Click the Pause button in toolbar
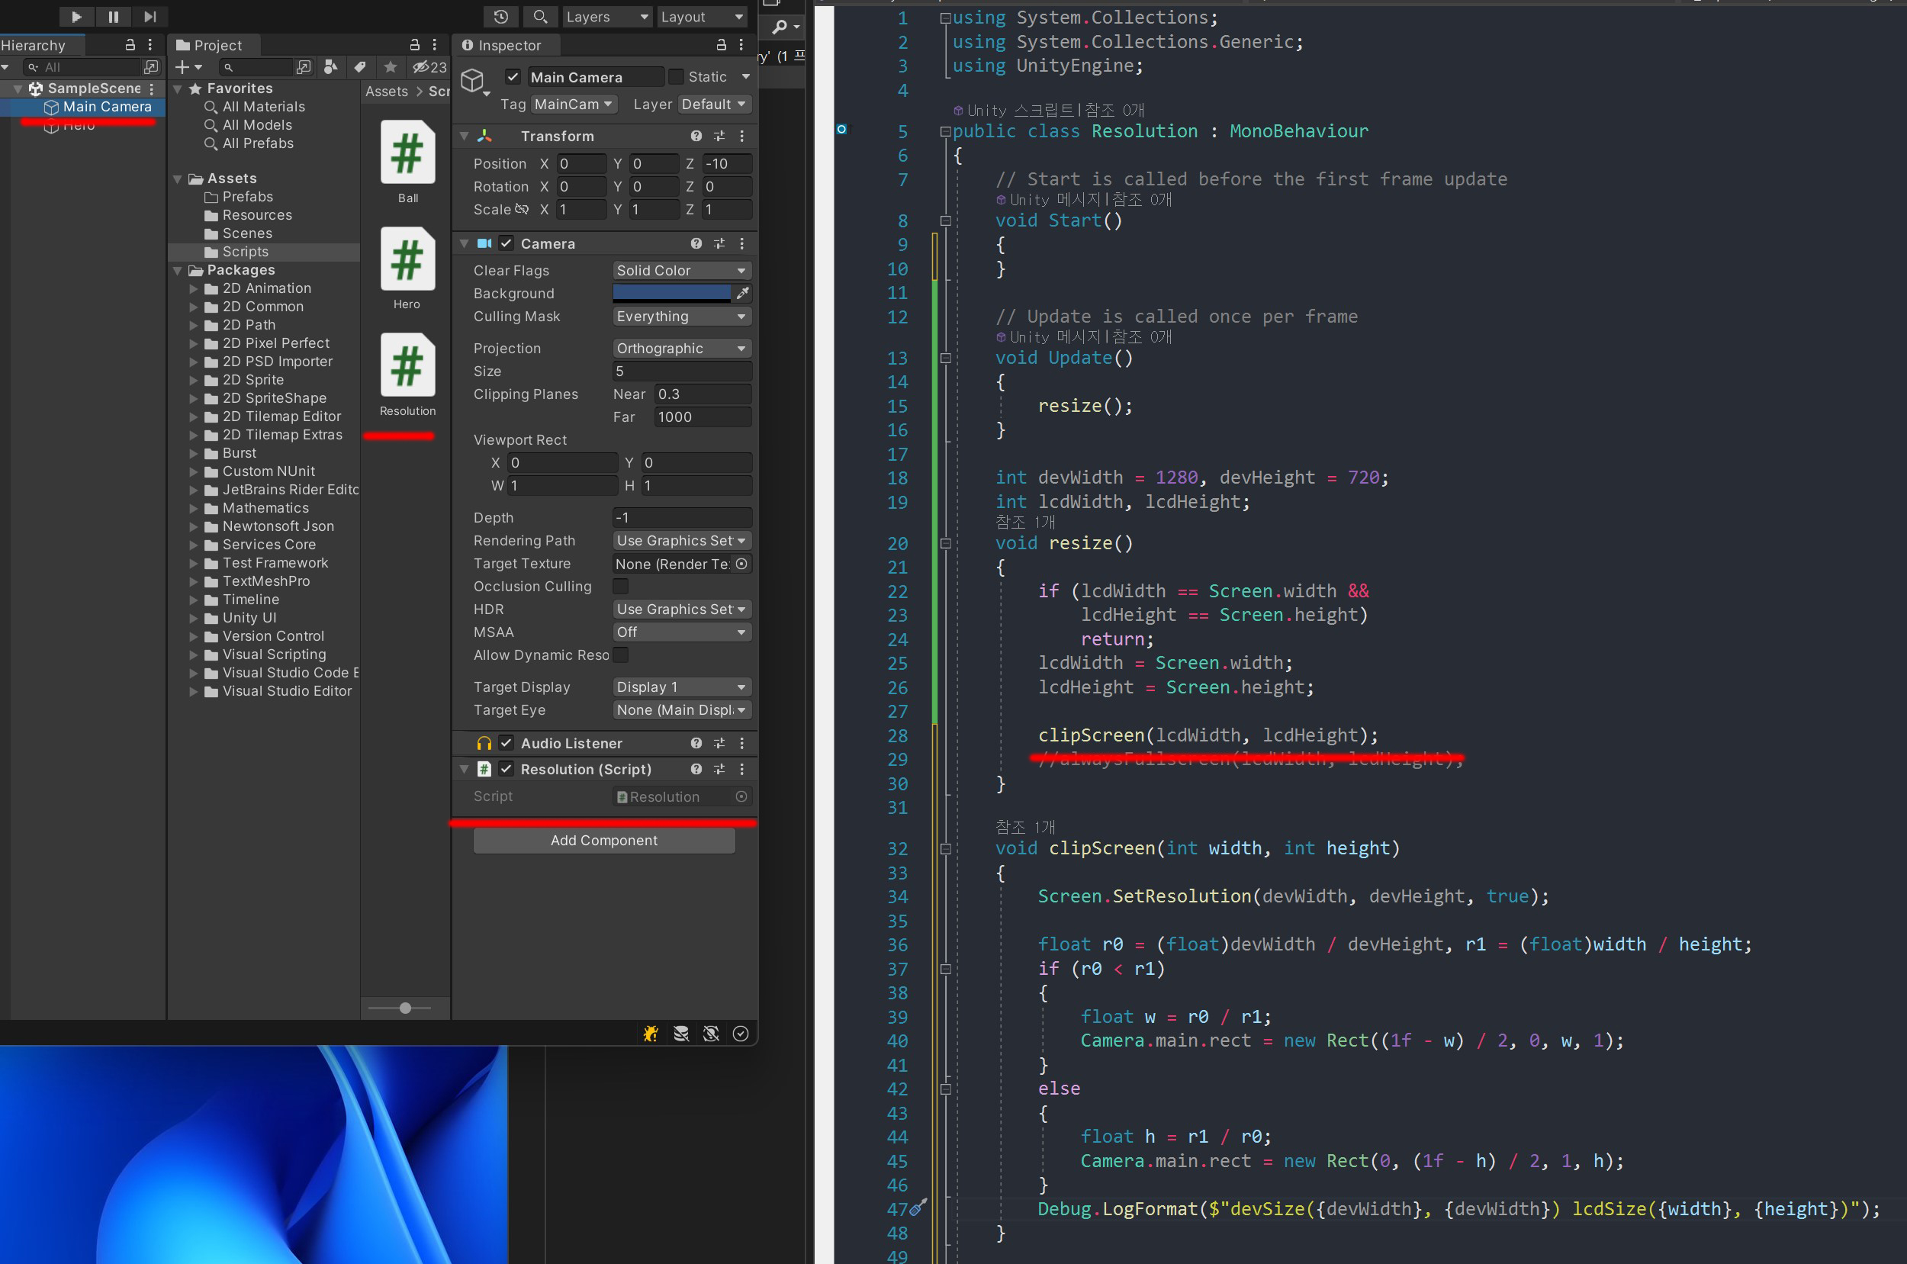Viewport: 1907px width, 1264px height. pyautogui.click(x=113, y=16)
